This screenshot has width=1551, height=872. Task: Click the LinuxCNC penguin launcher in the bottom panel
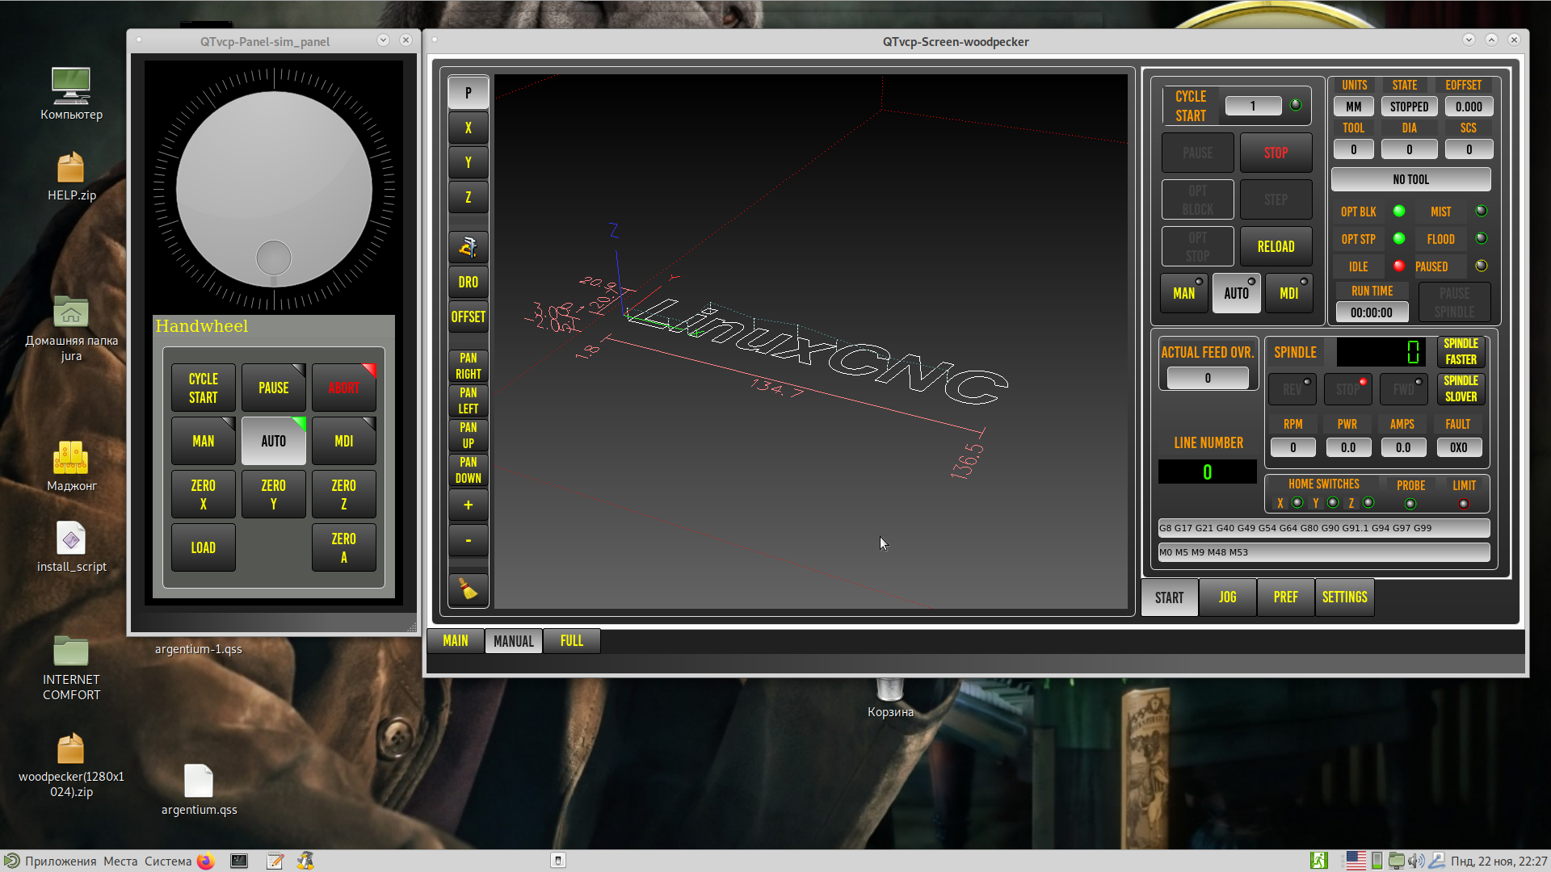coord(305,861)
